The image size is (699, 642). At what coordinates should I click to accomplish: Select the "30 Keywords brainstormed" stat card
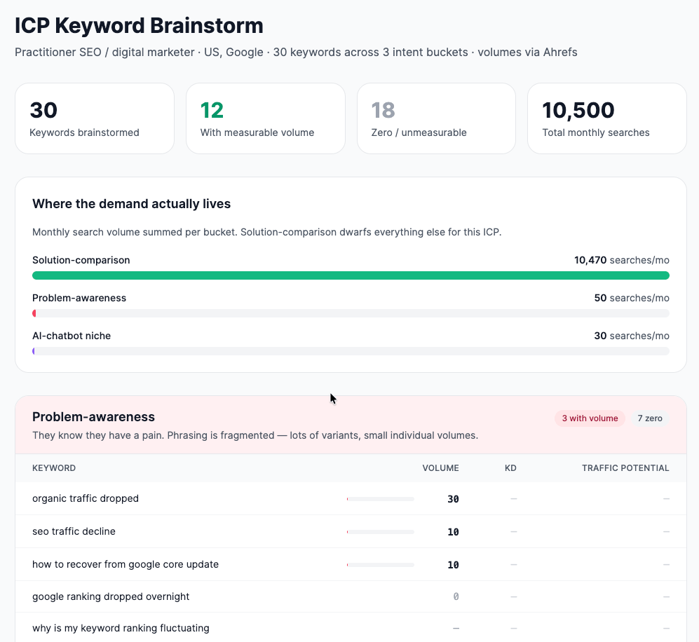pos(94,118)
